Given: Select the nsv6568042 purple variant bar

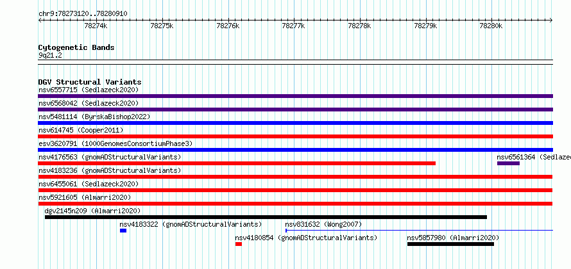Looking at the screenshot, I should 295,110.
